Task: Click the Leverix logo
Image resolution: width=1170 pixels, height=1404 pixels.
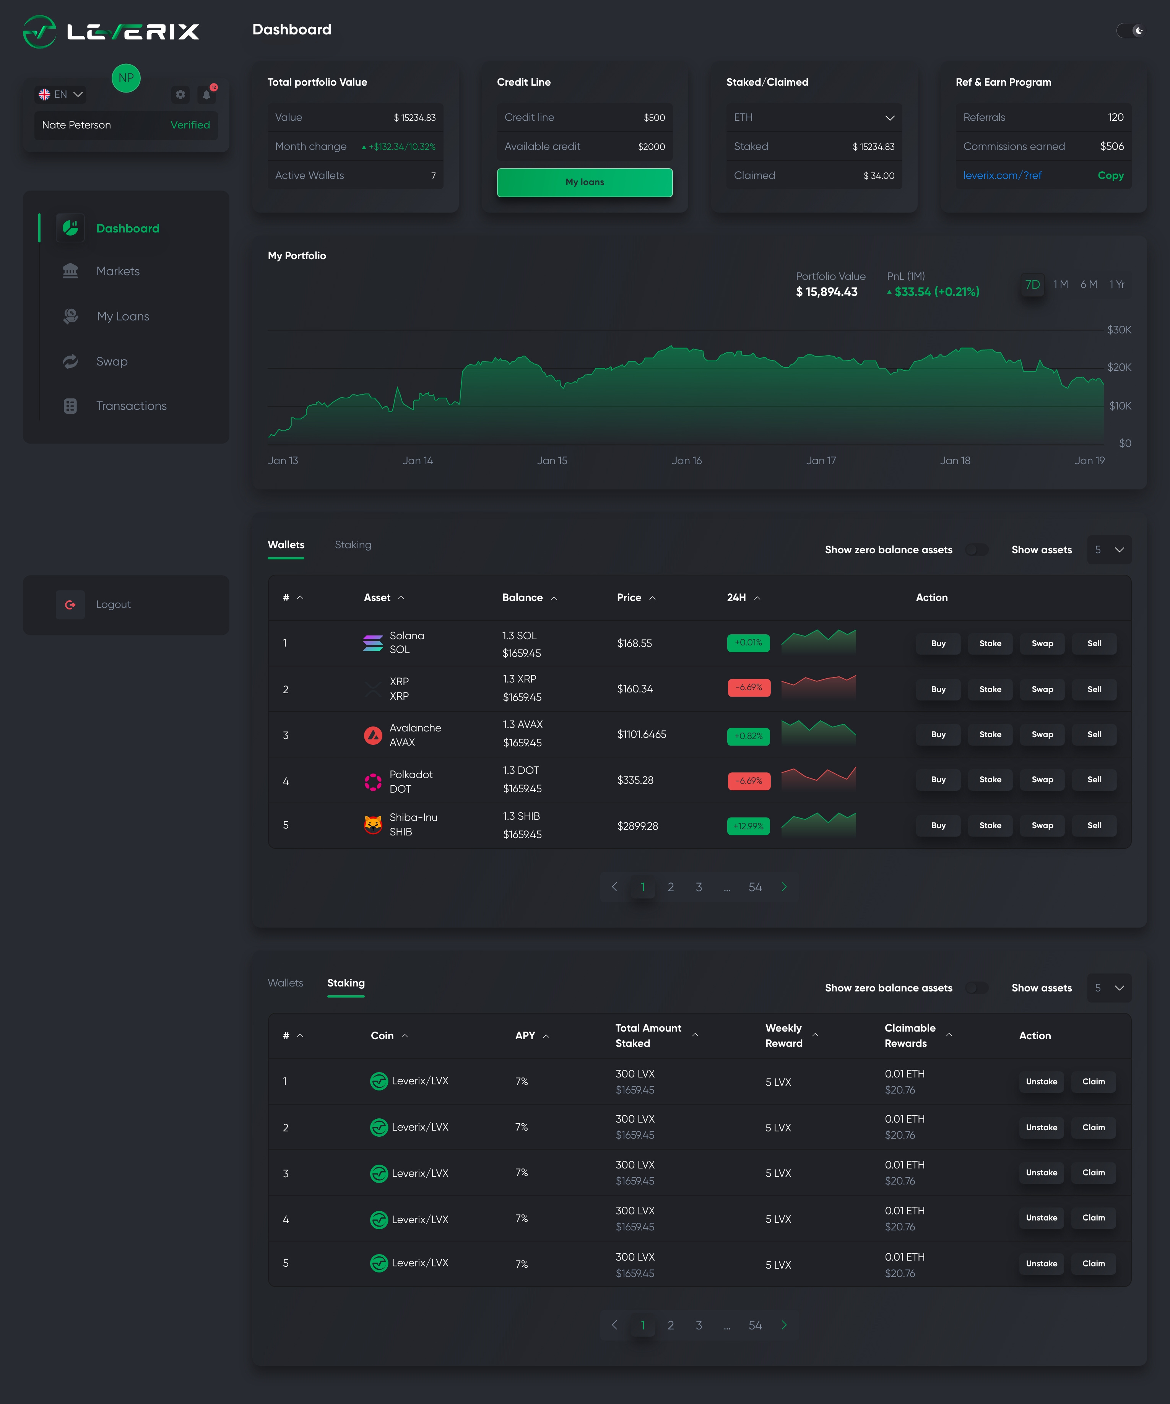Action: (110, 31)
